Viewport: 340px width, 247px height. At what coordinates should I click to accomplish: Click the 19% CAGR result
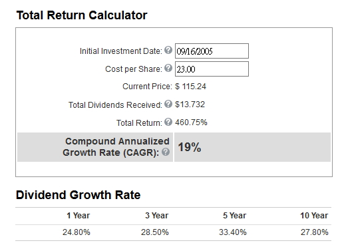point(190,147)
